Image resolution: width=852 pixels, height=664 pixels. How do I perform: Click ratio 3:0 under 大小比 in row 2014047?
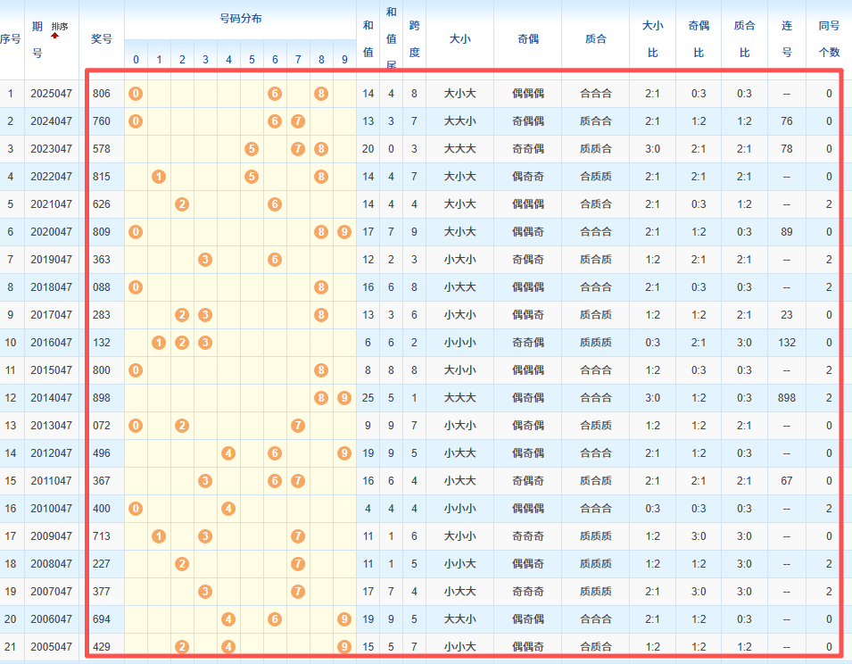(x=652, y=398)
